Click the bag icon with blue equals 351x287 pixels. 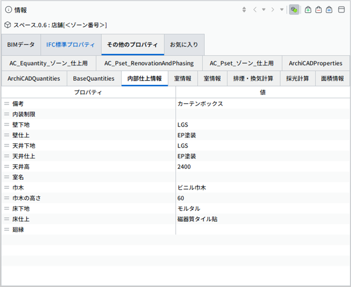[x=329, y=10]
